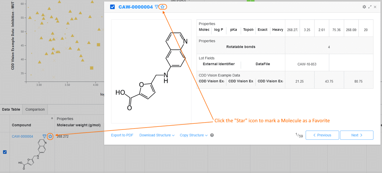Go to the Previous molecule

322,135
